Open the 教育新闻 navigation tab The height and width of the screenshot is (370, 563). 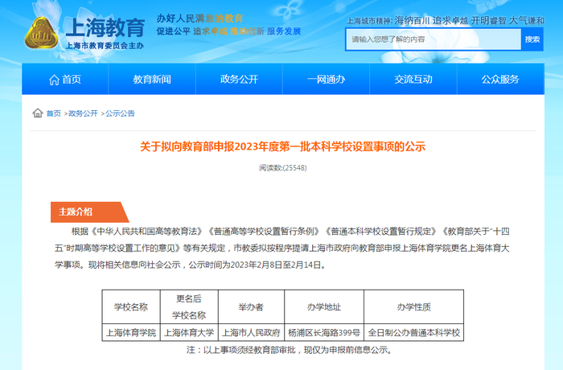click(x=152, y=80)
